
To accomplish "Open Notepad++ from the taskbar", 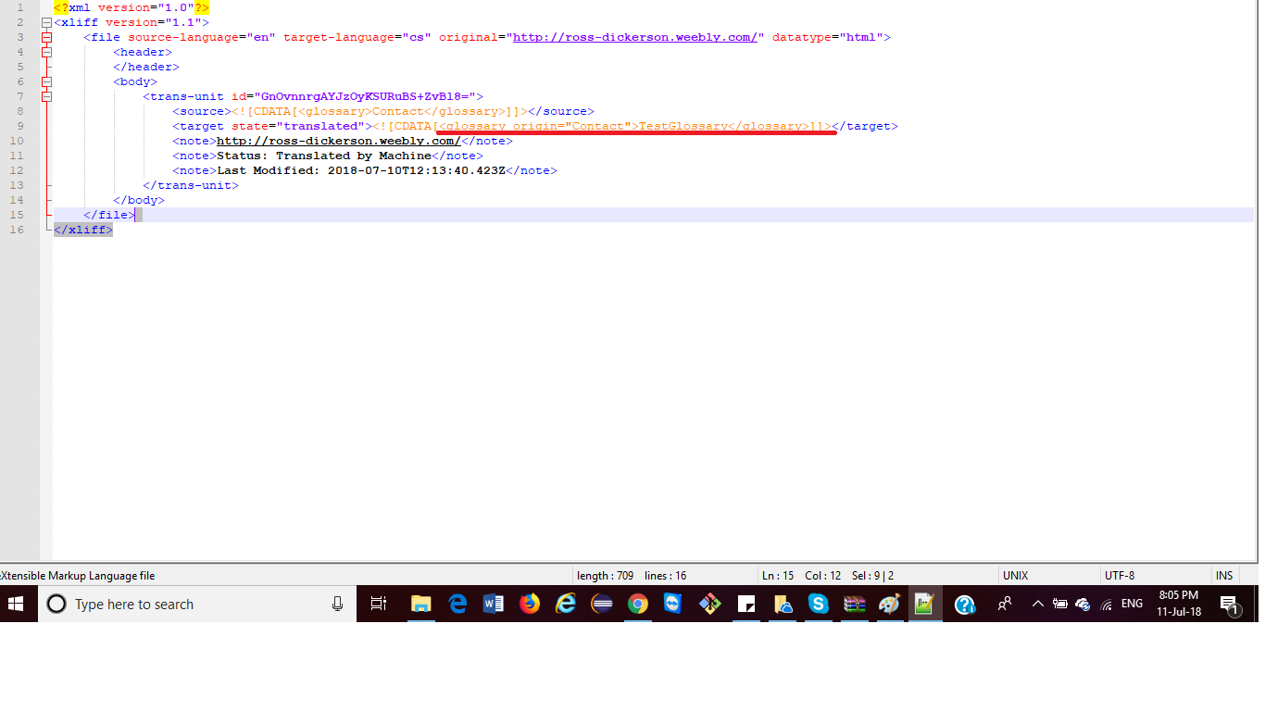I will point(924,605).
